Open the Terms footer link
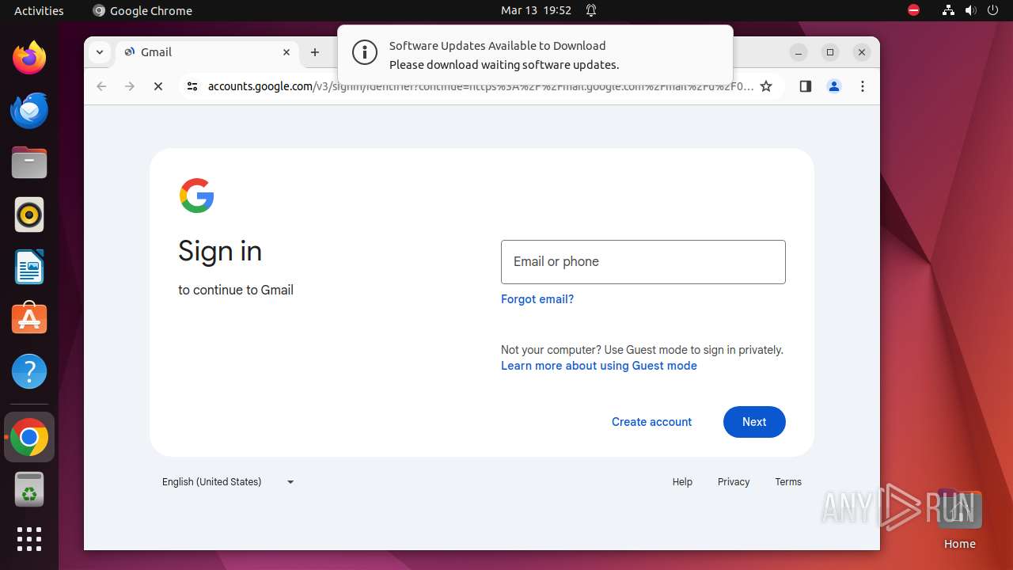Viewport: 1013px width, 570px height. pyautogui.click(x=788, y=481)
